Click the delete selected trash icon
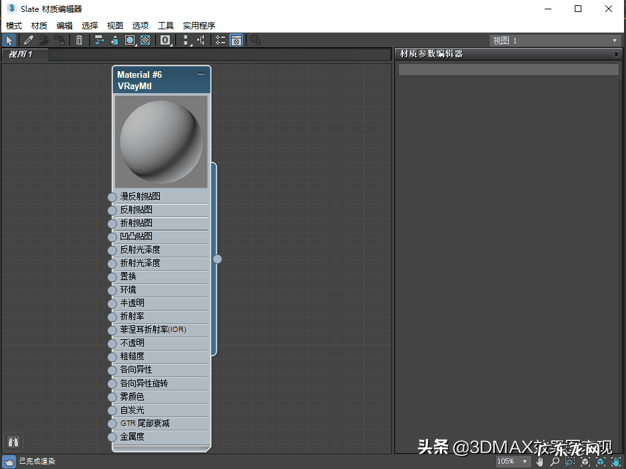The image size is (626, 469). [79, 41]
